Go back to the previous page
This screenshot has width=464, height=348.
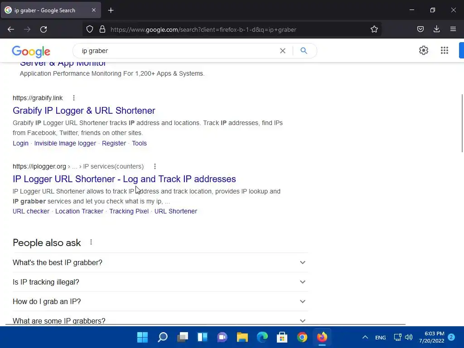pyautogui.click(x=11, y=29)
